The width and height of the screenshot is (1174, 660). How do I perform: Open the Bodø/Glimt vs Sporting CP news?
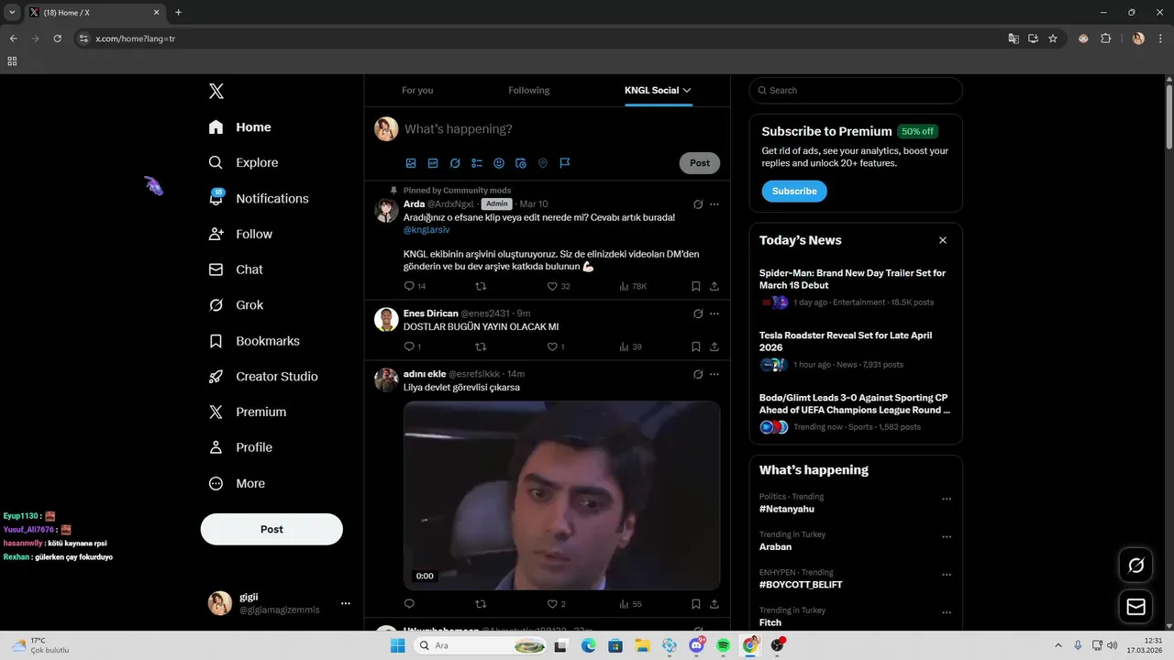point(856,412)
